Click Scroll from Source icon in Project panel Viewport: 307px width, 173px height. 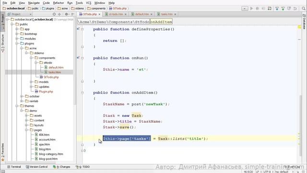pyautogui.click(x=54, y=14)
